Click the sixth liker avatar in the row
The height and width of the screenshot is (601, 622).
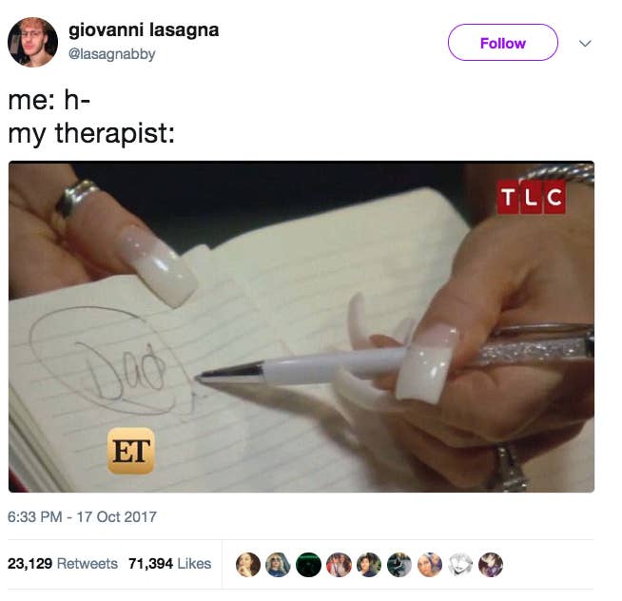(399, 565)
